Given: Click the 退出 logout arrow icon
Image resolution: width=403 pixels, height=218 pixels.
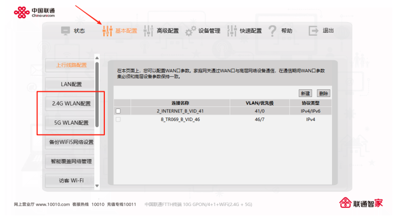Looking at the screenshot, I should [313, 31].
